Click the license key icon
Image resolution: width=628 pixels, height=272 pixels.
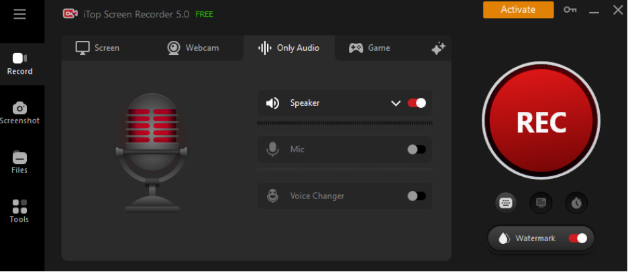(x=570, y=9)
